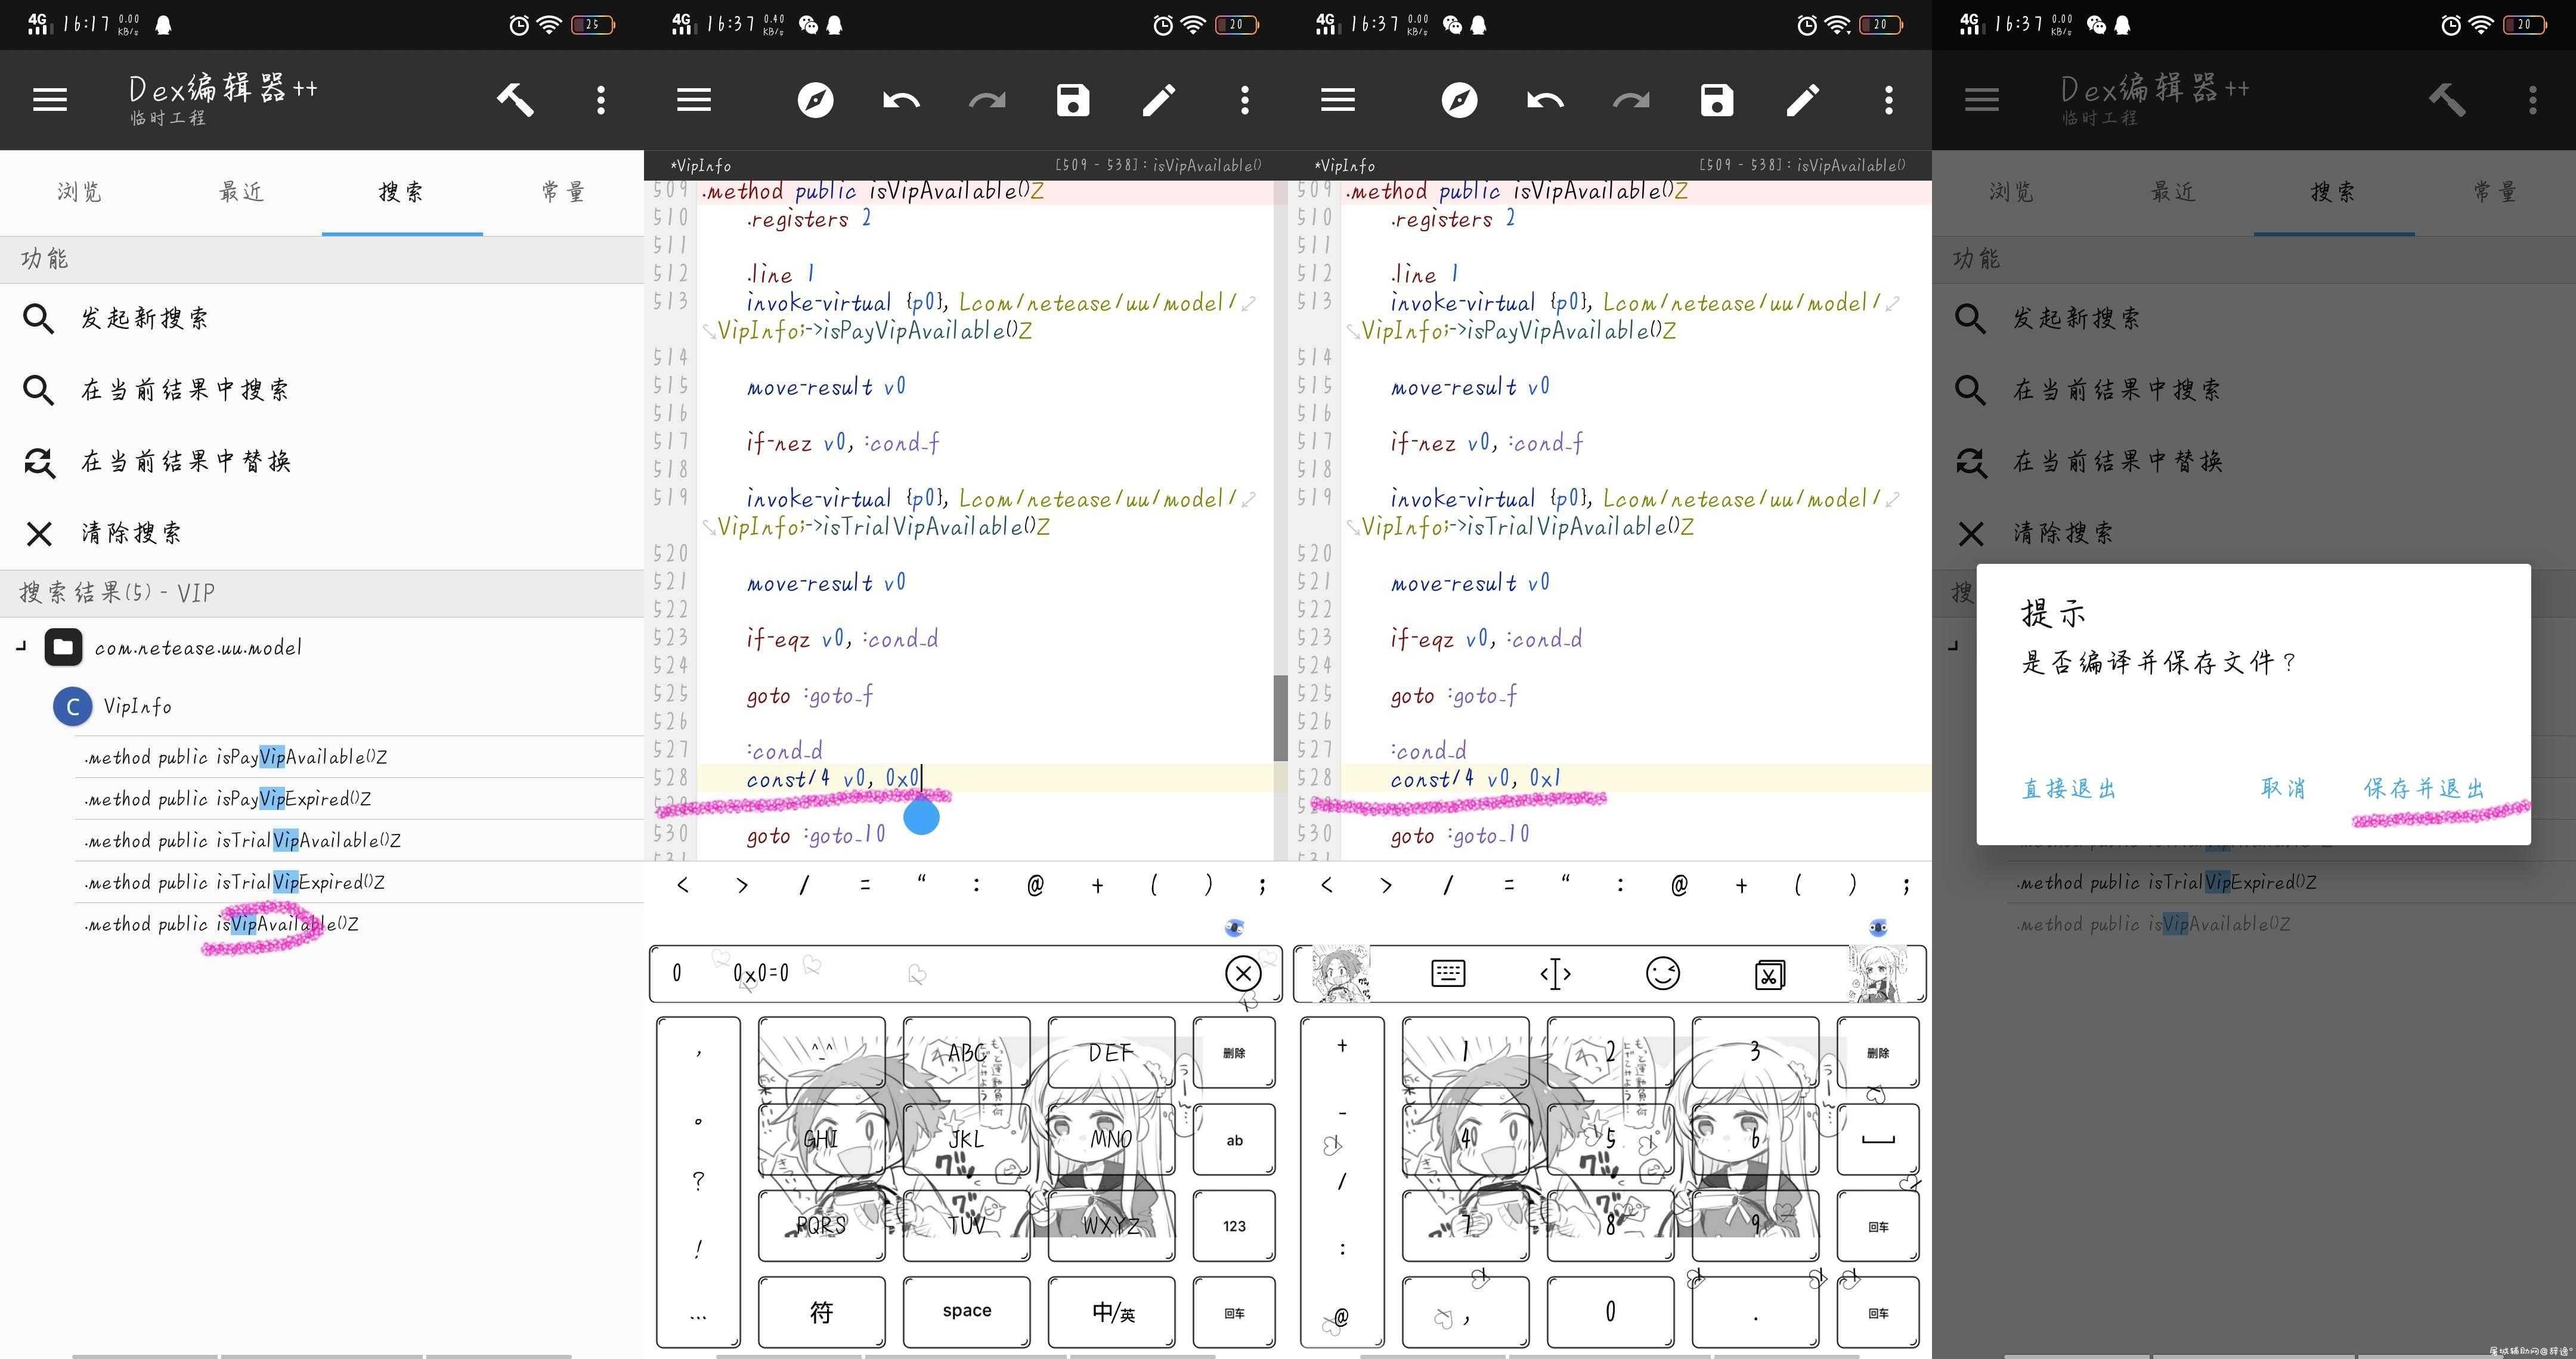Tap pencil edit icon in third screenshot
The height and width of the screenshot is (1359, 2576).
[x=1803, y=100]
